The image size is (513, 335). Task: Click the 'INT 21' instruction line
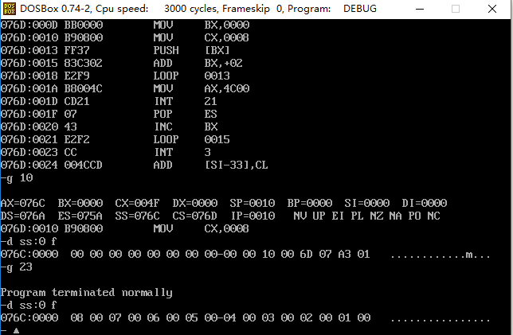[108, 101]
